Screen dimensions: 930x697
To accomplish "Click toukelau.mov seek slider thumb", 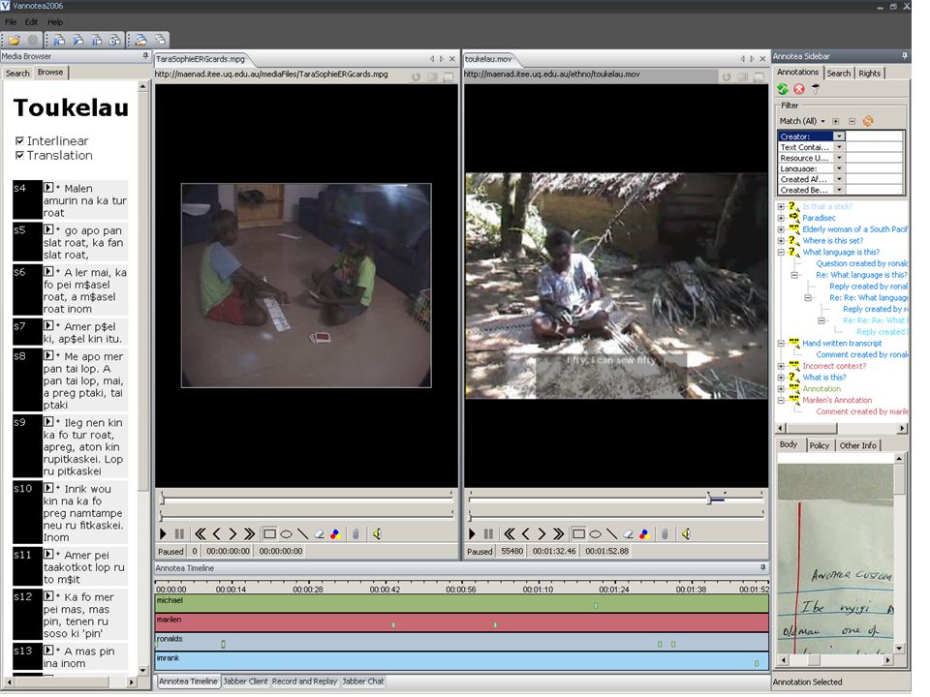I will (x=709, y=499).
